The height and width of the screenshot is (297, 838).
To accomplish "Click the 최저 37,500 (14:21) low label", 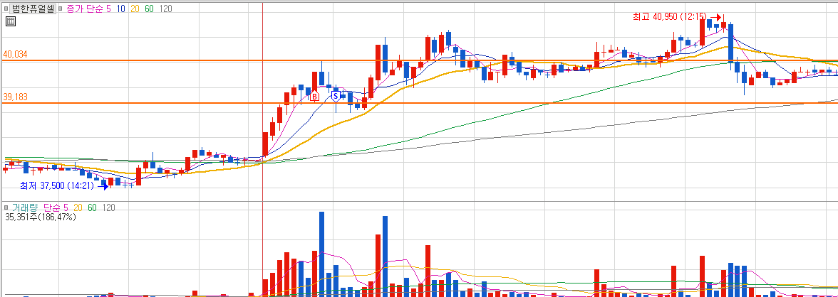I will (57, 186).
